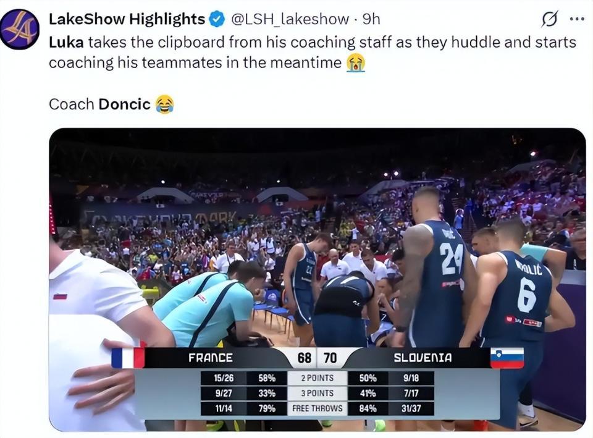Viewport: 593px width, 438px height.
Task: Click the crying emoji in the tweet
Action: pos(356,62)
